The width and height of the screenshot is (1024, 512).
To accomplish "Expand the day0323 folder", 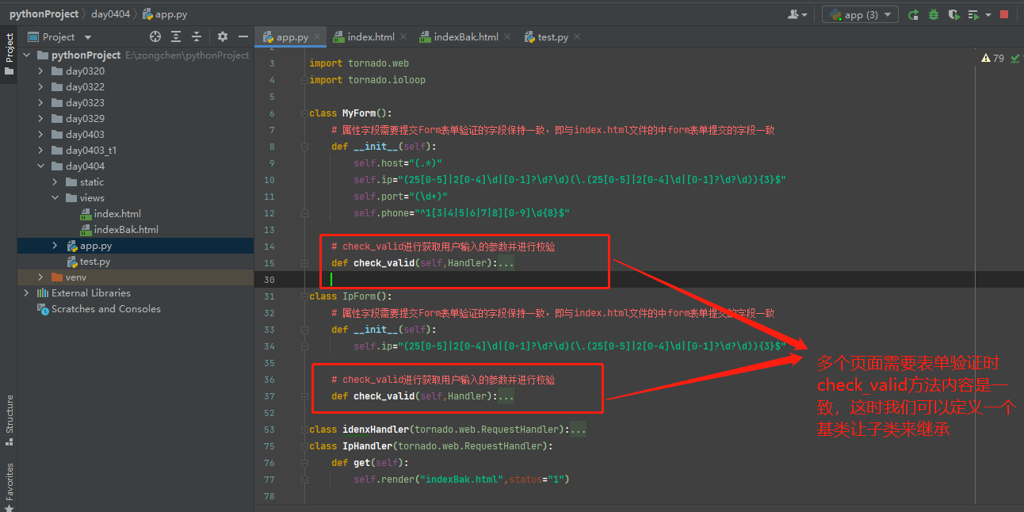I will (x=40, y=103).
